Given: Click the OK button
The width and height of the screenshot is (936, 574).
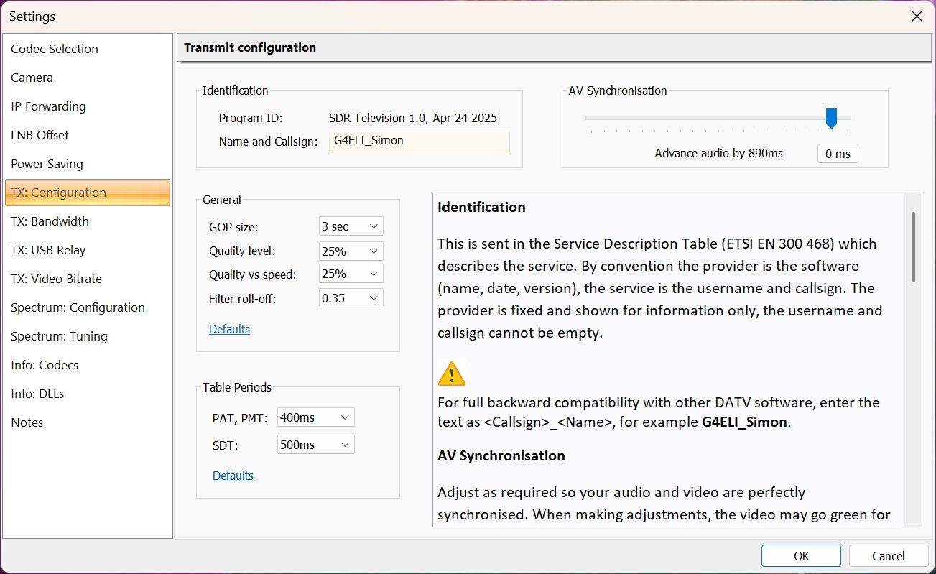Looking at the screenshot, I should click(x=801, y=556).
